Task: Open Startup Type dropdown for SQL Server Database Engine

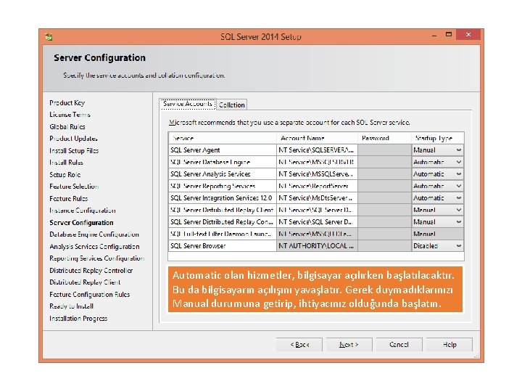Action: coord(459,162)
